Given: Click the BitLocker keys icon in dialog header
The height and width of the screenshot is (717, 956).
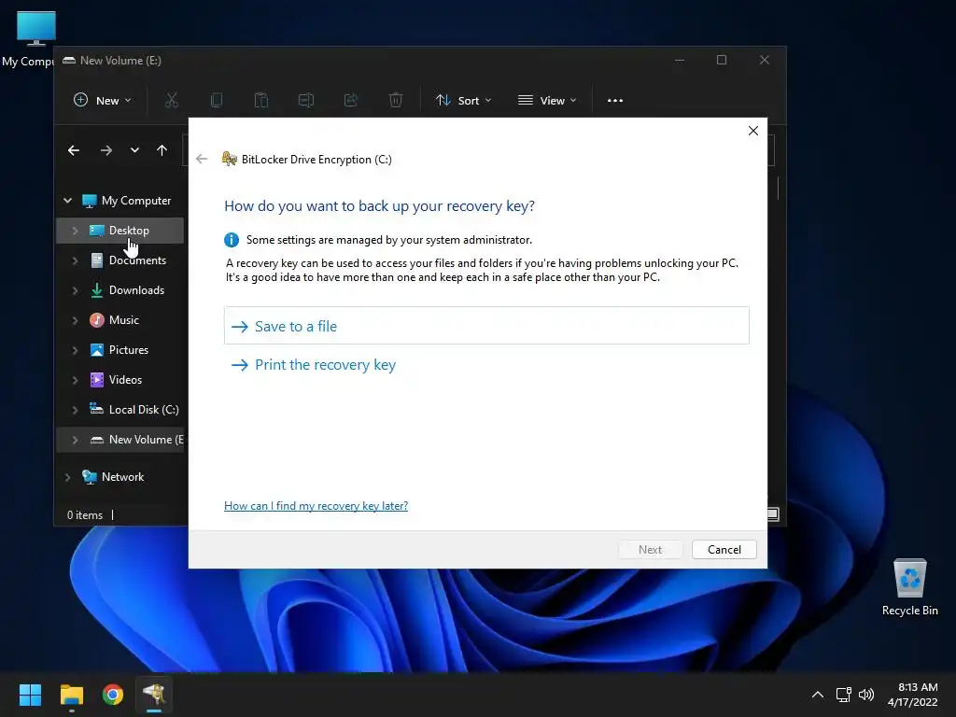Looking at the screenshot, I should [230, 159].
